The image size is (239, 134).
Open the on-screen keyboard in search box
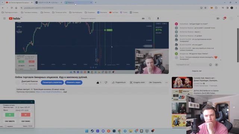[x=143, y=18]
